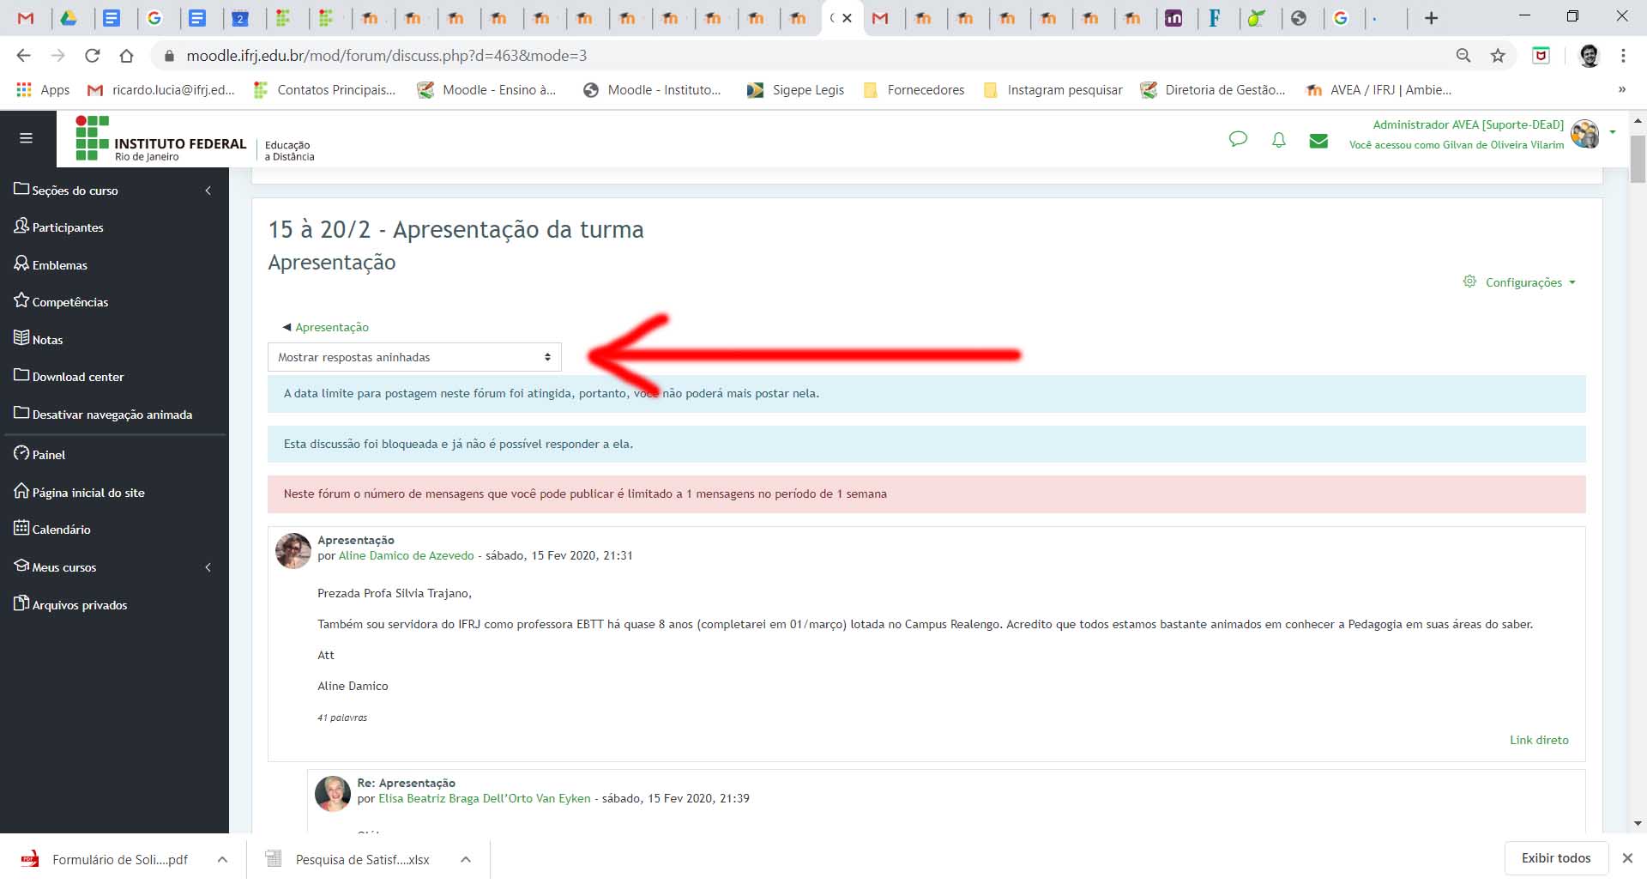The image size is (1647, 884).
Task: Bookmark this page with star icon
Action: [x=1498, y=56]
